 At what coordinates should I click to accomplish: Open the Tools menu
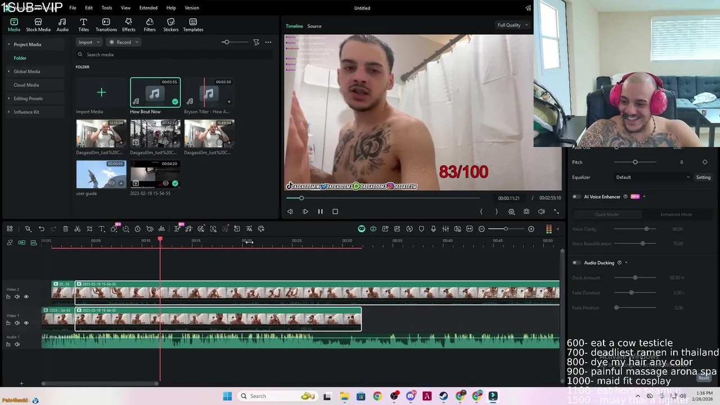pyautogui.click(x=107, y=8)
